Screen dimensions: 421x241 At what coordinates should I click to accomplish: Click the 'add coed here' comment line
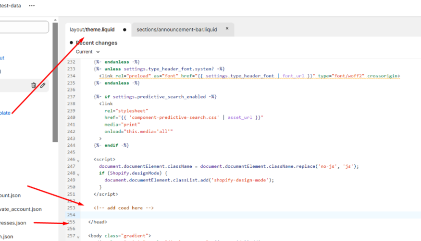[x=124, y=208]
